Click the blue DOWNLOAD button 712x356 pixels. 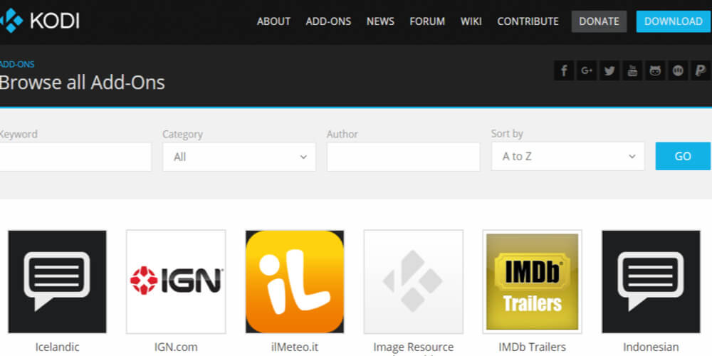[674, 21]
